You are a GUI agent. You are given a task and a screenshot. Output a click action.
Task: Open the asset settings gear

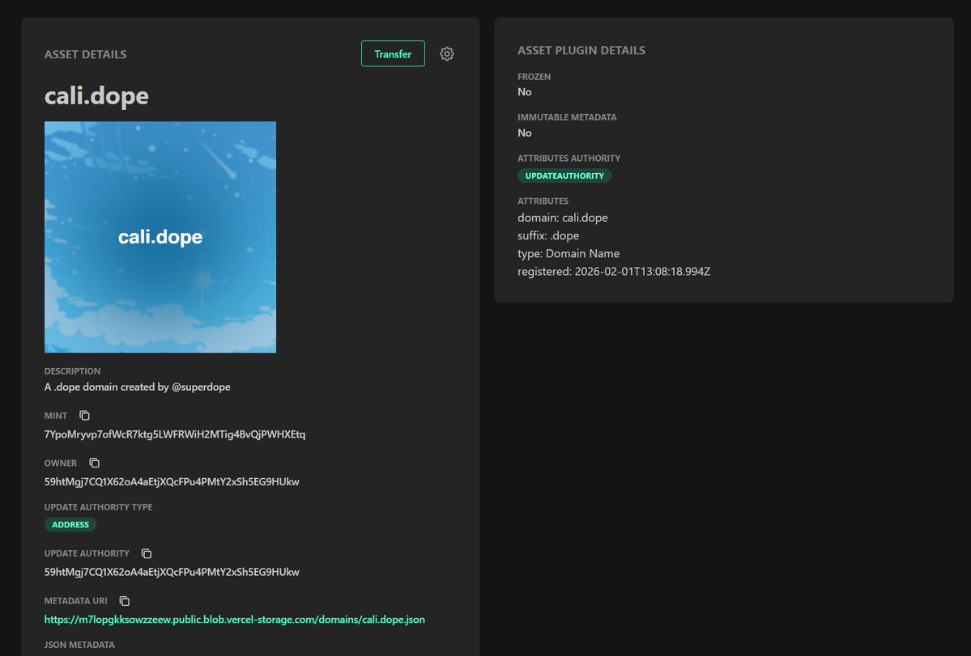coord(446,53)
